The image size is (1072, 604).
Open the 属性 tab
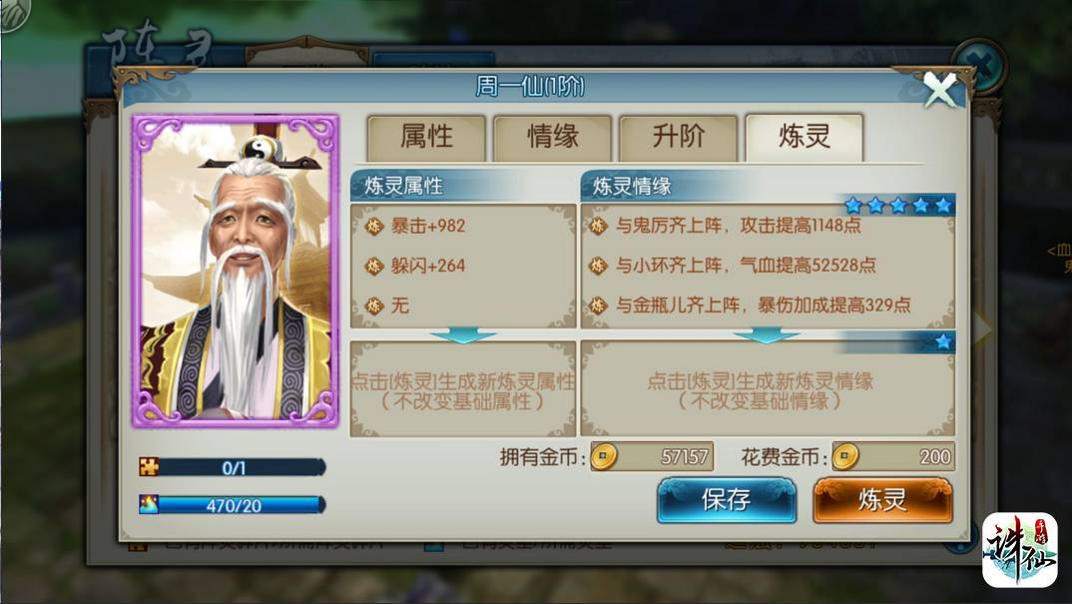tap(426, 138)
